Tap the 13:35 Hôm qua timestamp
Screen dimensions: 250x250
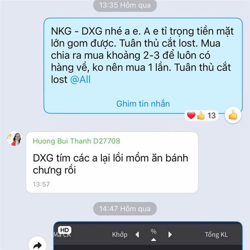pyautogui.click(x=125, y=5)
